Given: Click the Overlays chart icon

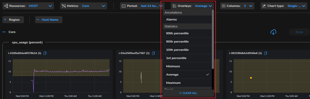Looking at the screenshot, I should pos(174,6).
